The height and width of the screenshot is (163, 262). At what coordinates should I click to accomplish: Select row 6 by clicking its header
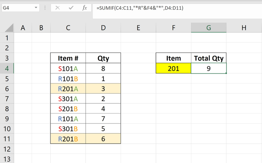(x=7, y=88)
